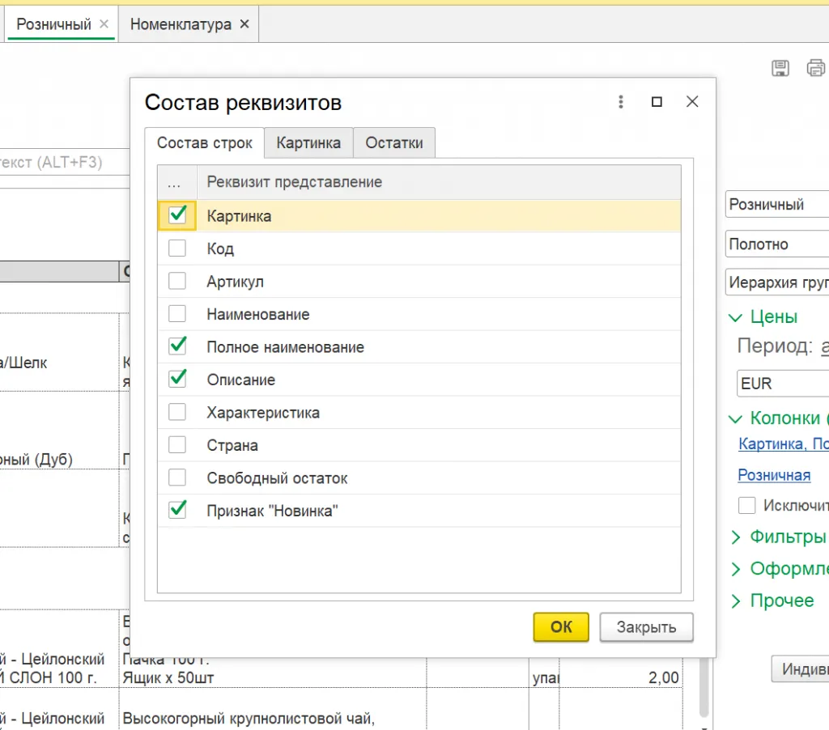Uncheck Полное наименование checkbox
829x730 pixels.
pos(177,346)
